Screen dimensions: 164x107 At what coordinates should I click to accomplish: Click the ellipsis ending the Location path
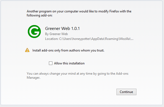point(132,39)
